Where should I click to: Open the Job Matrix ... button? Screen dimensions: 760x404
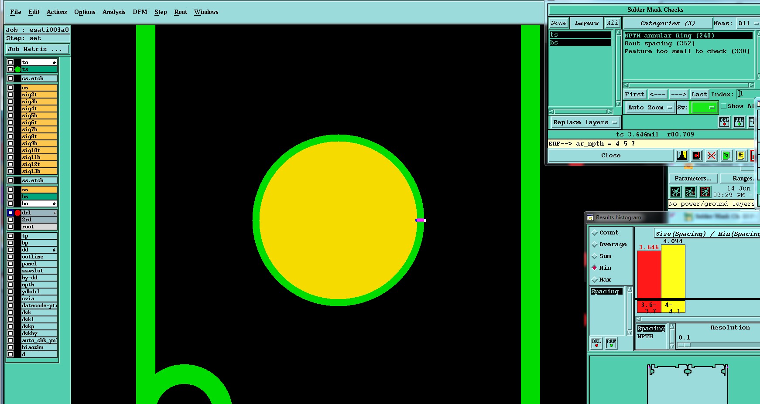38,49
